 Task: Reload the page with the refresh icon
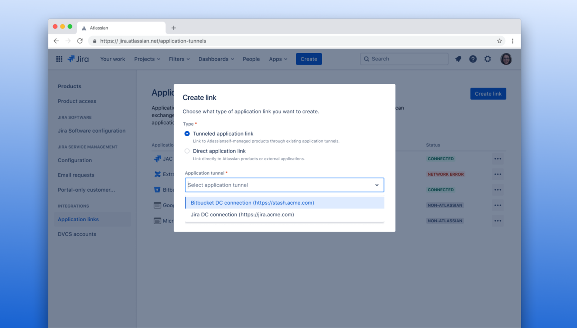pos(80,41)
